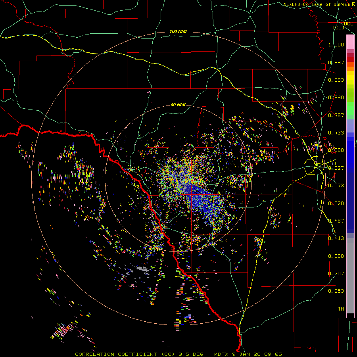Click the 0.253 scale value
Image resolution: width=357 pixels, height=357 pixels.
[x=336, y=291]
